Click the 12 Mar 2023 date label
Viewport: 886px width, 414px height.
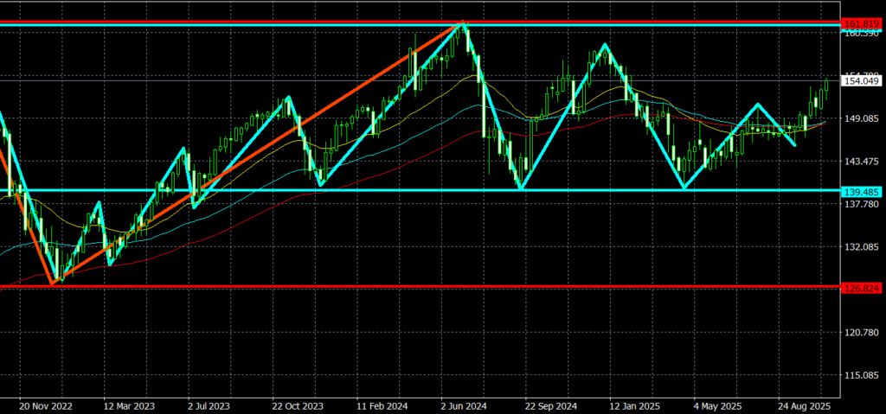pos(127,404)
